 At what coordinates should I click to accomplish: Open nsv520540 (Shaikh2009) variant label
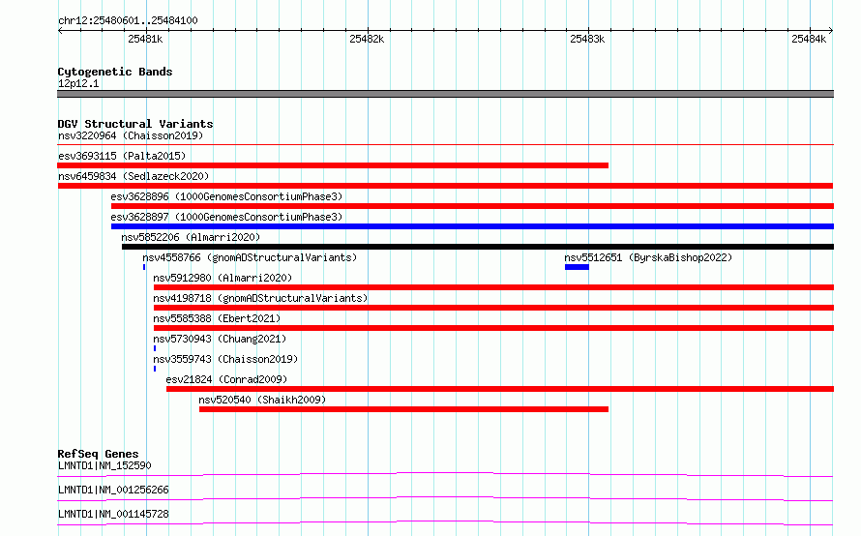(262, 400)
